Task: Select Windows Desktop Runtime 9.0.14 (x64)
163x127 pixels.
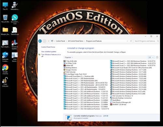Action: point(128,87)
